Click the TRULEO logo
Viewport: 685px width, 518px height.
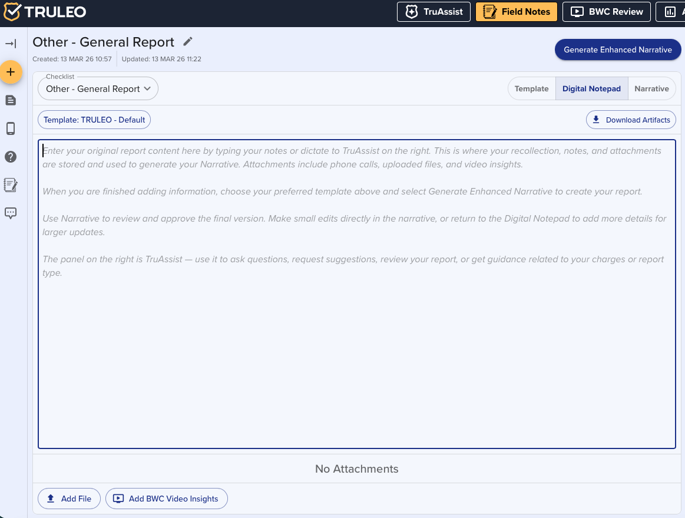tap(45, 12)
